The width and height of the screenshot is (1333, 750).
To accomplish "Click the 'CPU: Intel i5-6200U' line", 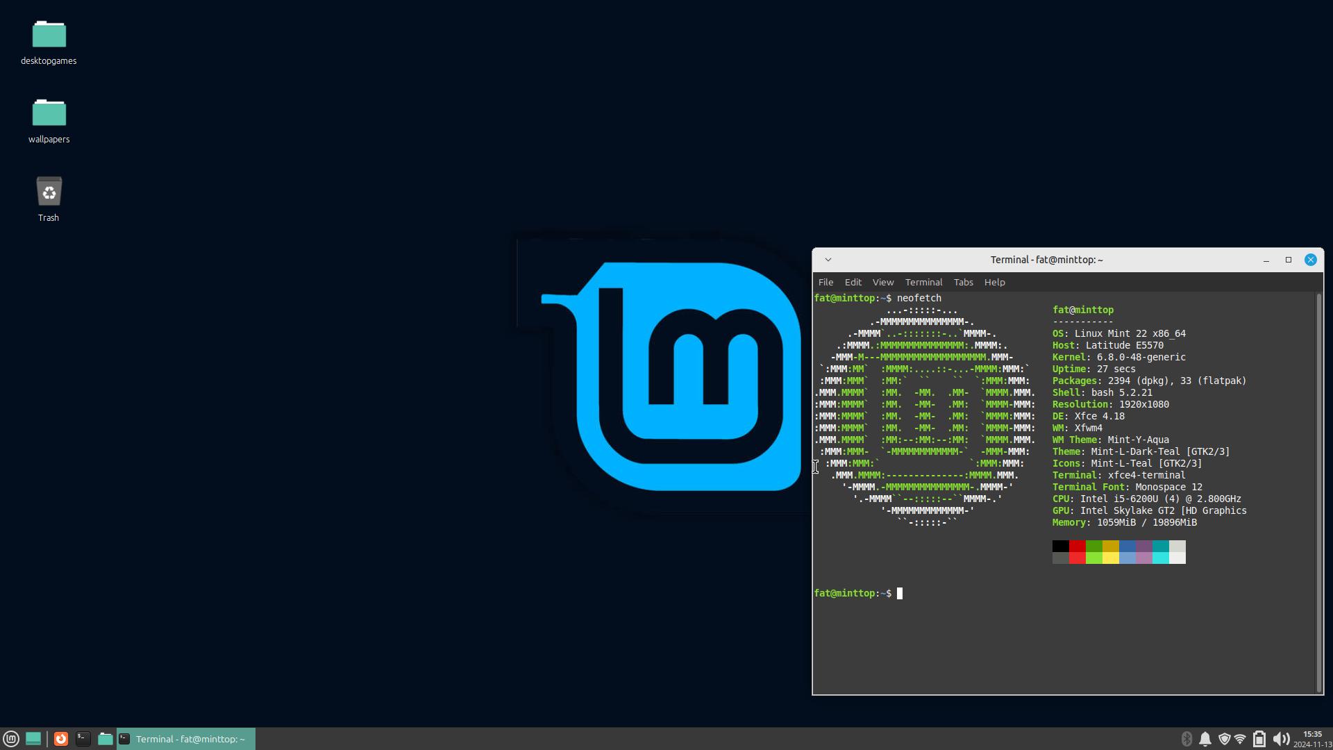I will (x=1147, y=499).
